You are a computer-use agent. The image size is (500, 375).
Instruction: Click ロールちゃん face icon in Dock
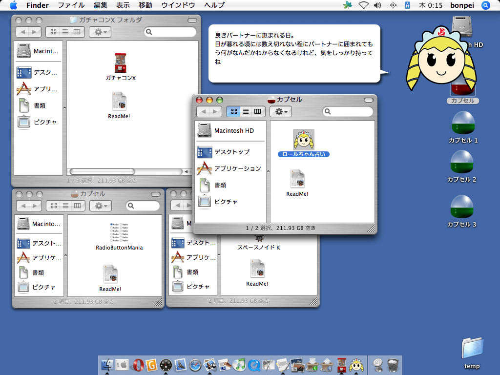pyautogui.click(x=356, y=365)
